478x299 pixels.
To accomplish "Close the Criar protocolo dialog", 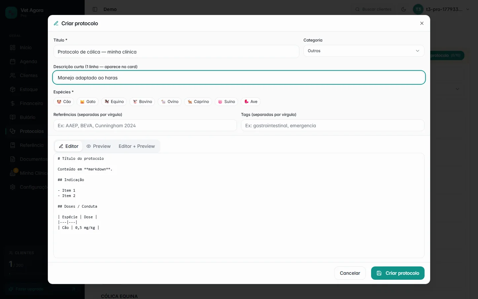I will (x=422, y=23).
